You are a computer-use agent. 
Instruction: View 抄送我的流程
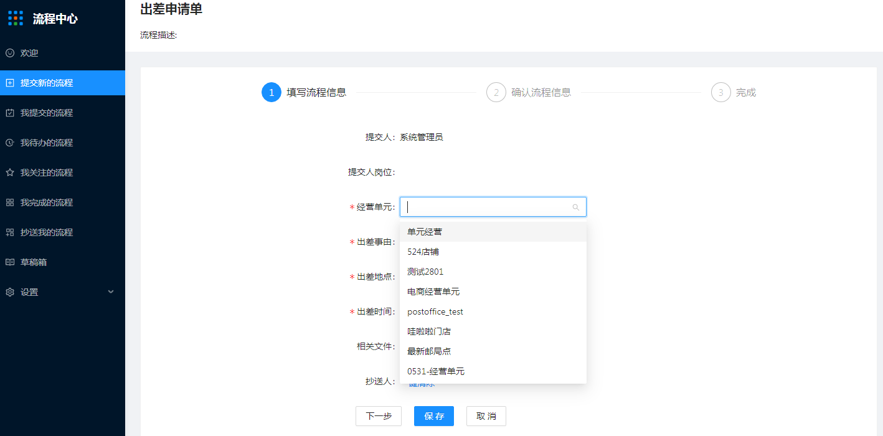[62, 232]
